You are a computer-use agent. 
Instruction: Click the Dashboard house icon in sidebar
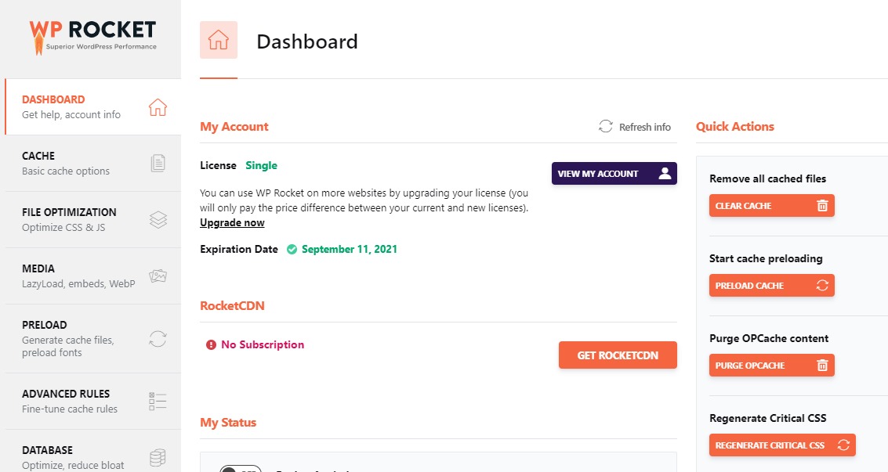click(158, 106)
